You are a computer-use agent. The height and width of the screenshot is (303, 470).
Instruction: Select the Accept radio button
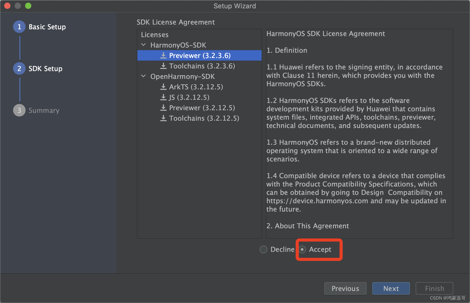[x=302, y=249]
